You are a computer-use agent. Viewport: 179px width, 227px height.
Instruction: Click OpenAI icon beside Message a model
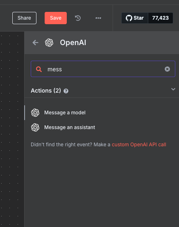tap(35, 113)
